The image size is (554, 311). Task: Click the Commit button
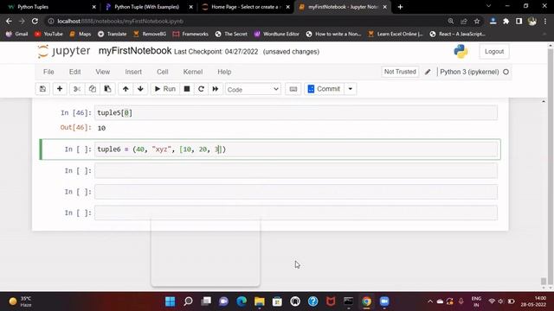coord(324,89)
